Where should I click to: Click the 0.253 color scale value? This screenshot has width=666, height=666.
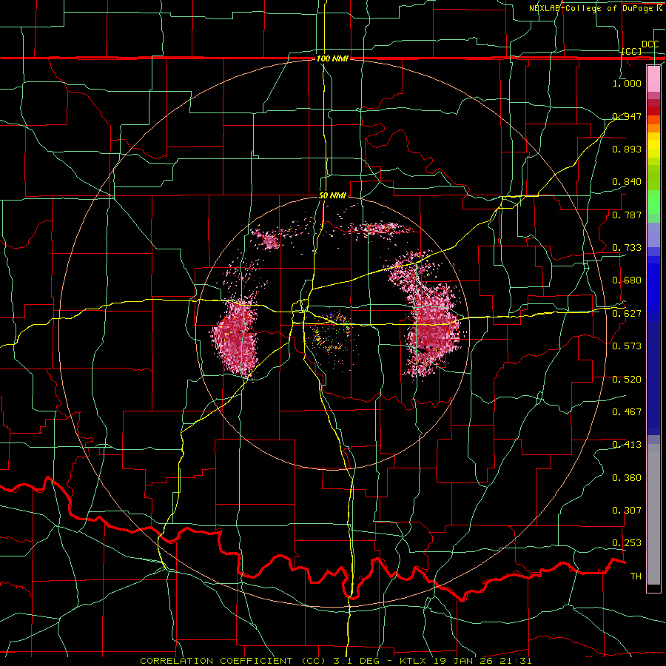[x=627, y=543]
